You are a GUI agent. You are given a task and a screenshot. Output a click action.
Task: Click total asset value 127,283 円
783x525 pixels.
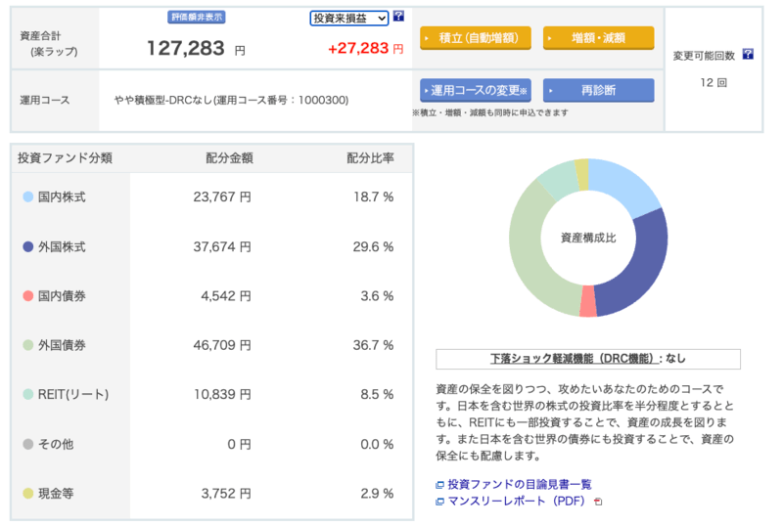[196, 48]
